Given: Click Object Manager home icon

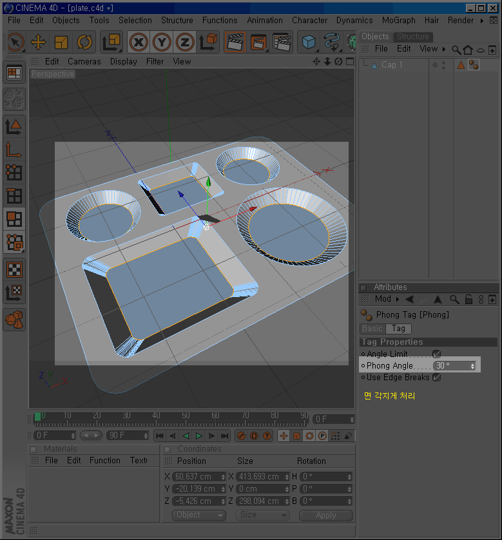Looking at the screenshot, I should [x=468, y=50].
